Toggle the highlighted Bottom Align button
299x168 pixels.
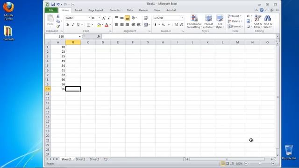click(x=127, y=18)
